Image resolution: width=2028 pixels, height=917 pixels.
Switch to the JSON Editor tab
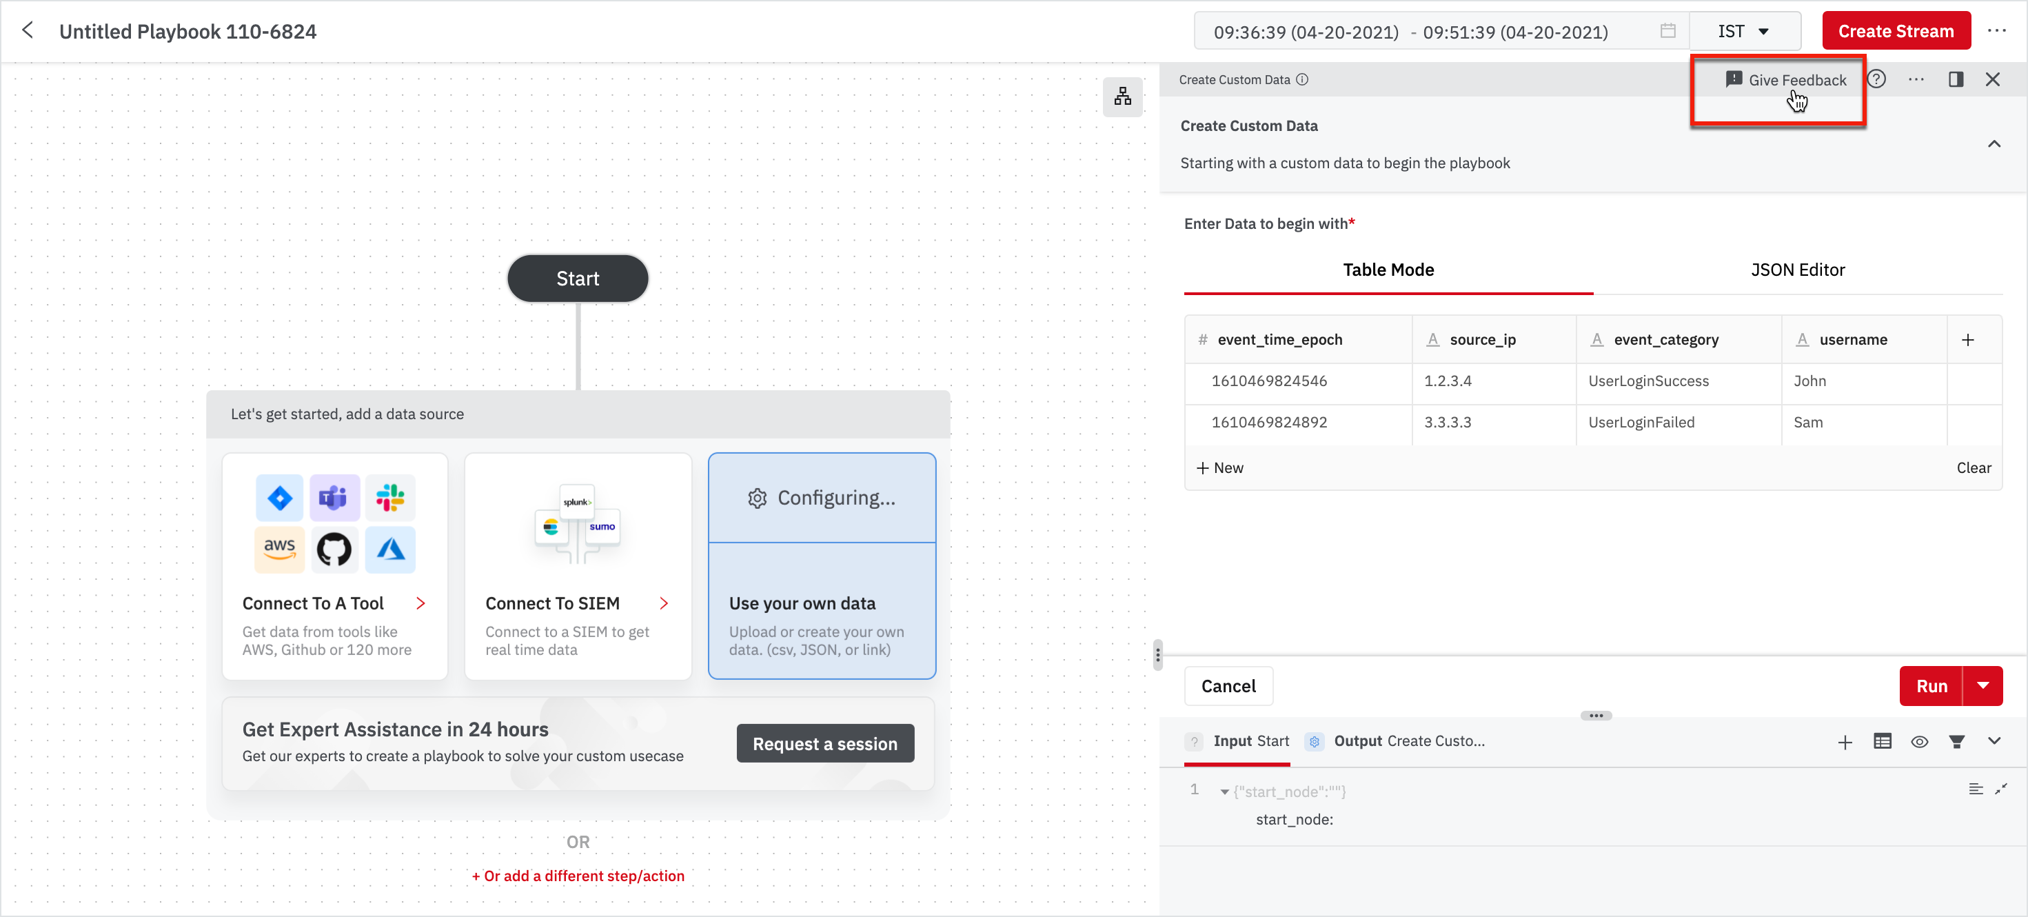1797,270
